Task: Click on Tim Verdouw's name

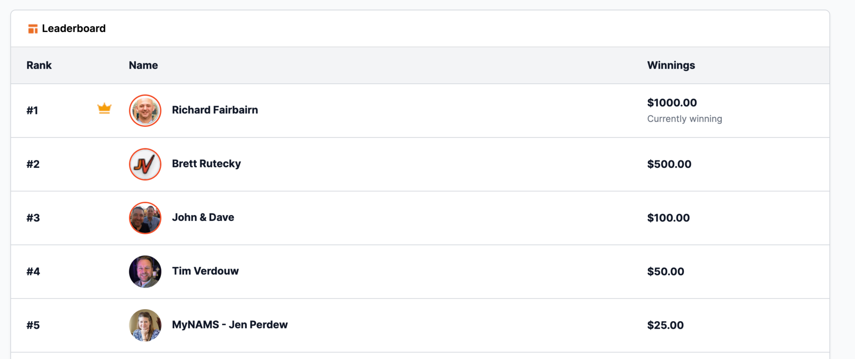Action: 205,271
